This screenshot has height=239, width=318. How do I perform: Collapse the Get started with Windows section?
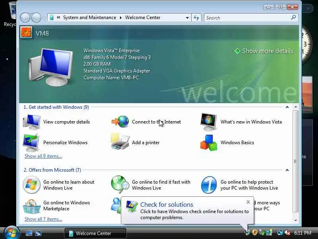[287, 107]
